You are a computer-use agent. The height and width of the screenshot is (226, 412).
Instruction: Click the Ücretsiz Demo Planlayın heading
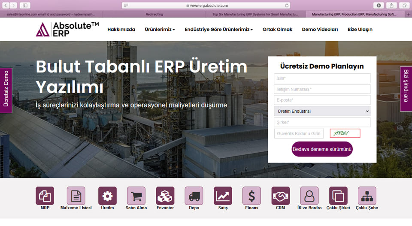pyautogui.click(x=322, y=66)
